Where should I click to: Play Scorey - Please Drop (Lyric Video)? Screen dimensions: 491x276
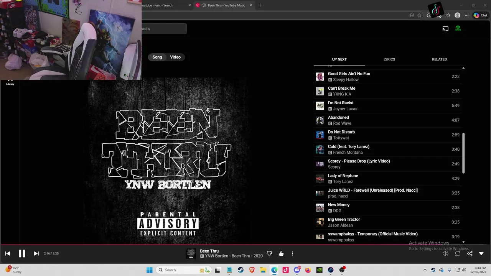[x=387, y=164]
